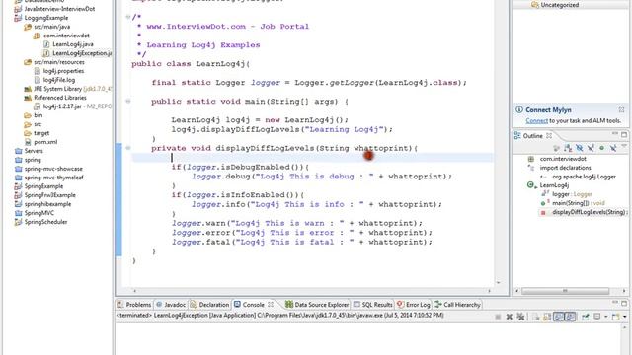This screenshot has width=632, height=355.
Task: Select LearnLog4jException.java in Package Explorer
Action: tap(82, 53)
